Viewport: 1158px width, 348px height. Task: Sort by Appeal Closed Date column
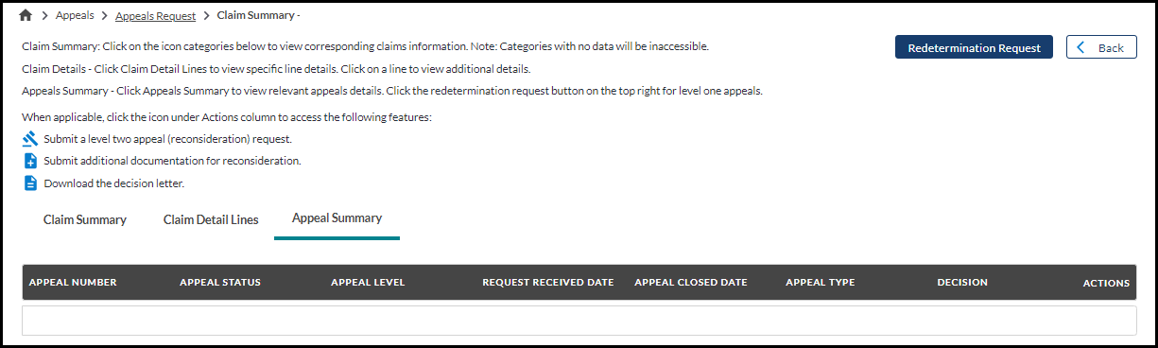[691, 283]
